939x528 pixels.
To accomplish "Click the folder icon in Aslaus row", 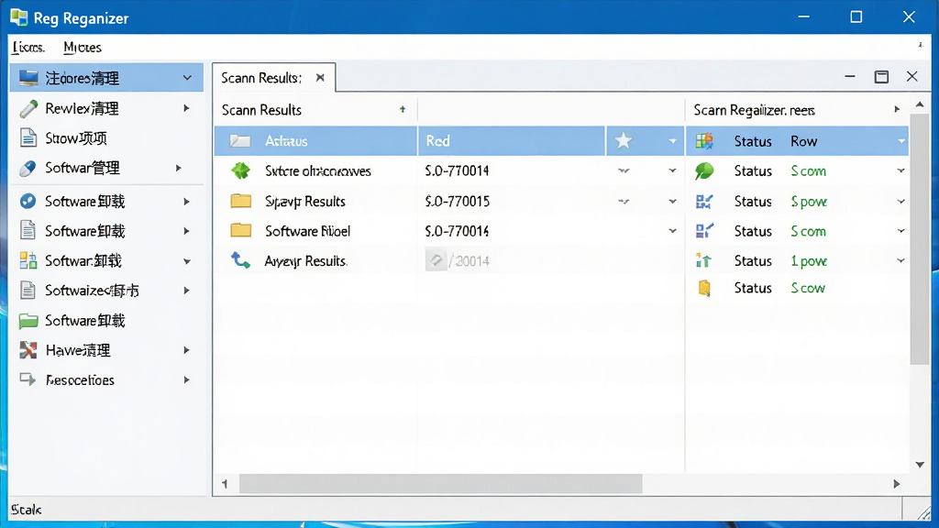I will point(240,140).
